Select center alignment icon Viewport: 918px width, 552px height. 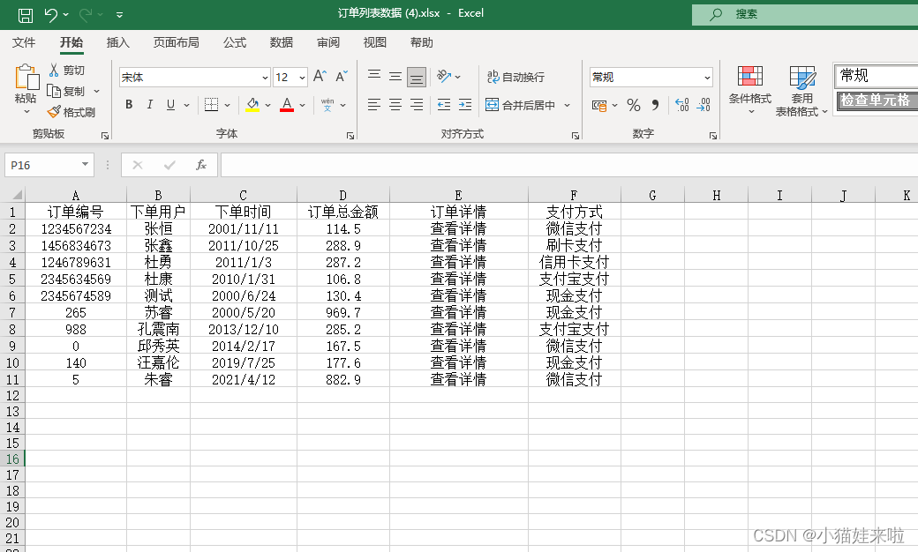(394, 105)
